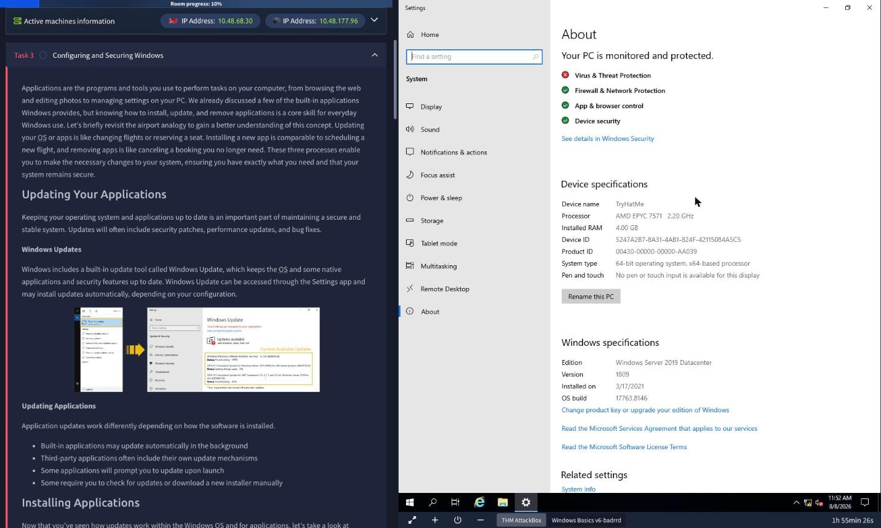881x528 pixels.
Task: Click Rename this PC button
Action: coord(591,297)
